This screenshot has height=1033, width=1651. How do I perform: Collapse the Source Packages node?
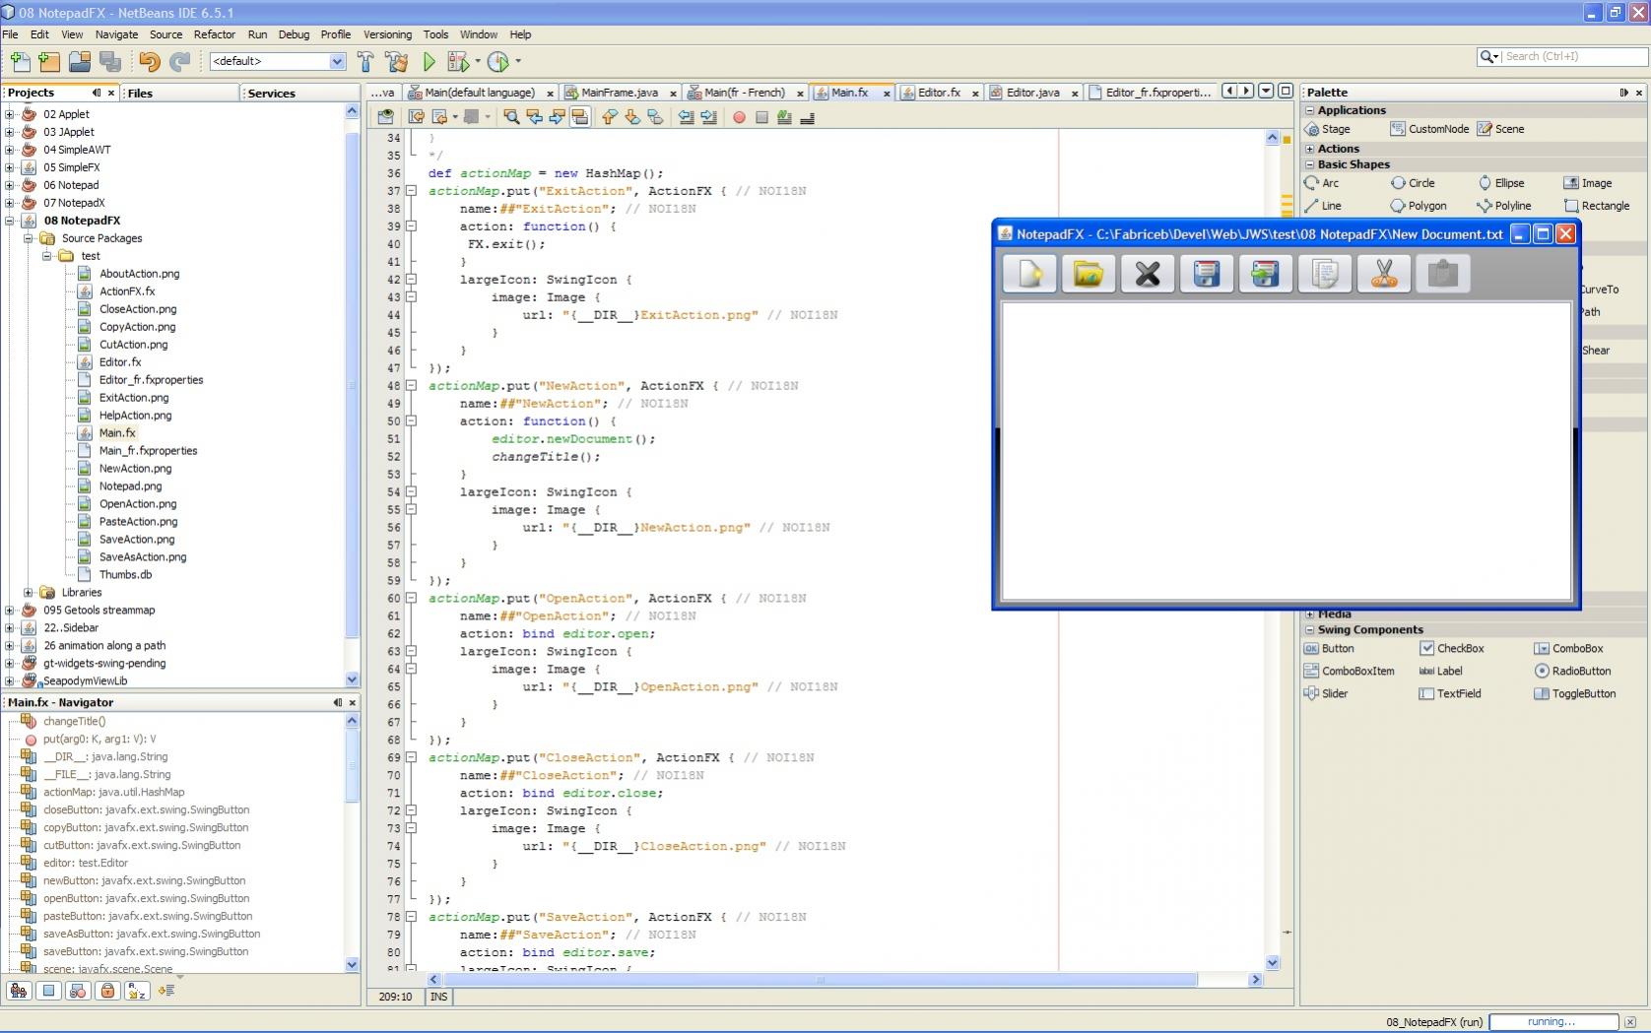[29, 238]
